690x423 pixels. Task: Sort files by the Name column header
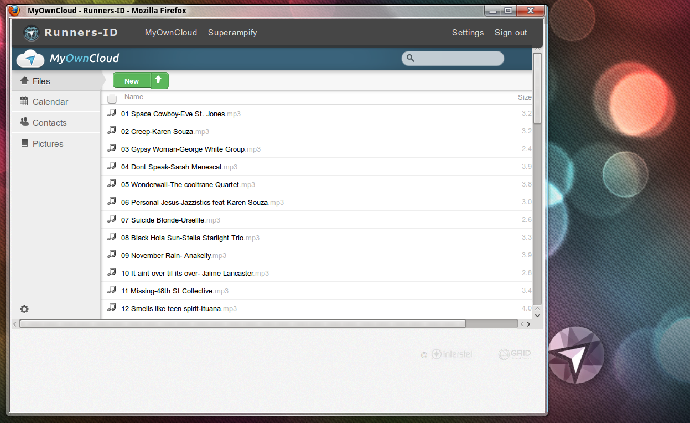[134, 97]
